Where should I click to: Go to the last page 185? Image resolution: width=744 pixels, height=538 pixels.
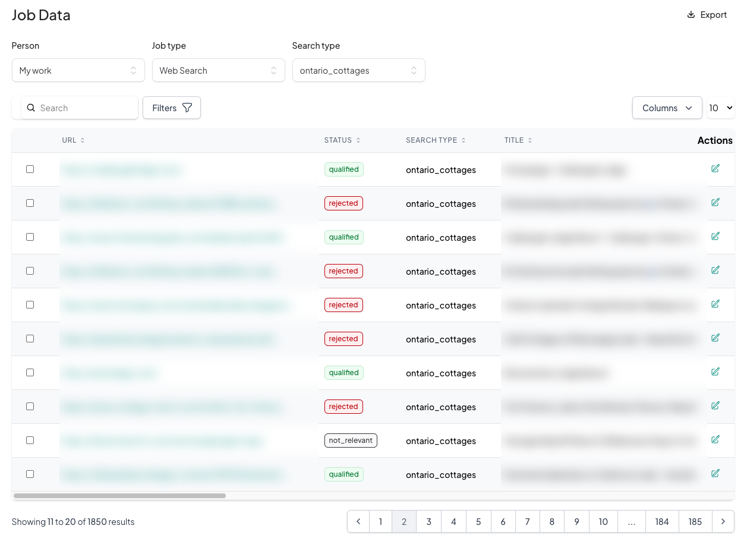(x=695, y=521)
